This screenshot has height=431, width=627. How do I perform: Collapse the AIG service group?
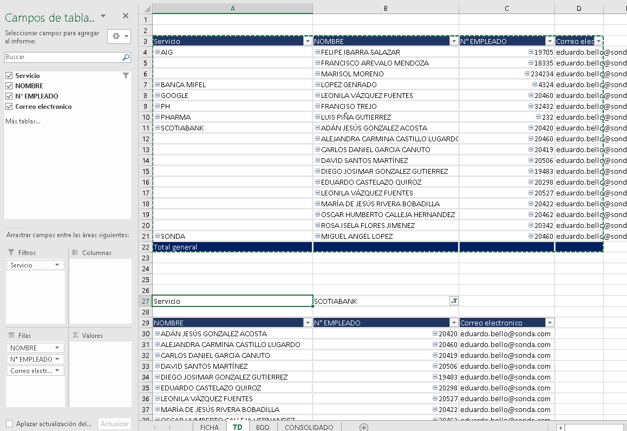point(157,52)
